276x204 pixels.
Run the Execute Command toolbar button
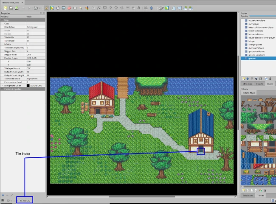click(36, 8)
